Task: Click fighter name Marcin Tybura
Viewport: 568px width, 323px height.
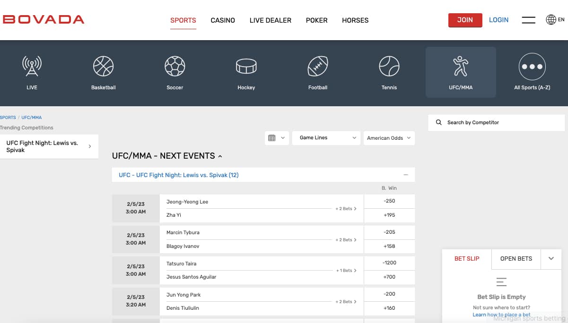Action: (x=183, y=232)
